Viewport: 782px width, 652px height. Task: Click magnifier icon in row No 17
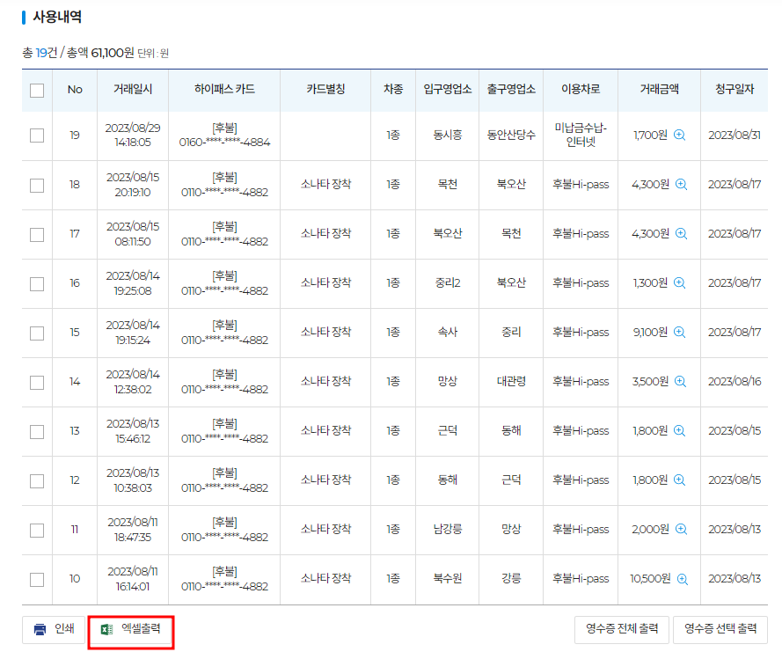tap(681, 233)
